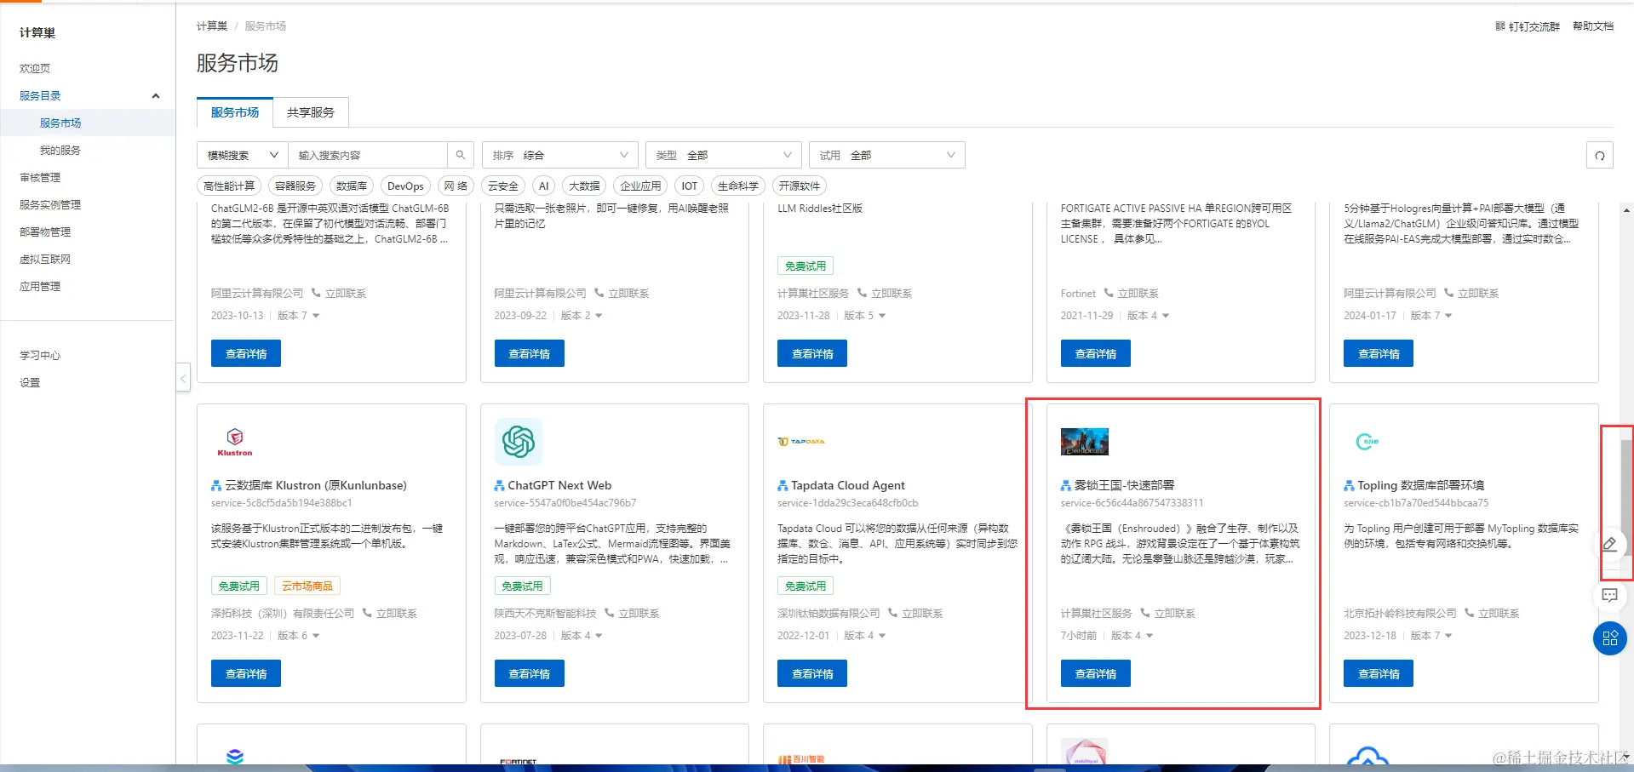Click service icon before 雾锁王国-快速部署 title

pyautogui.click(x=1066, y=485)
